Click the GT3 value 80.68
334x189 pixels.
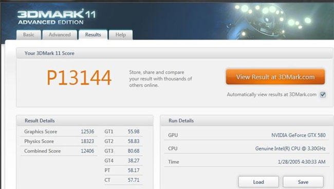click(x=134, y=151)
